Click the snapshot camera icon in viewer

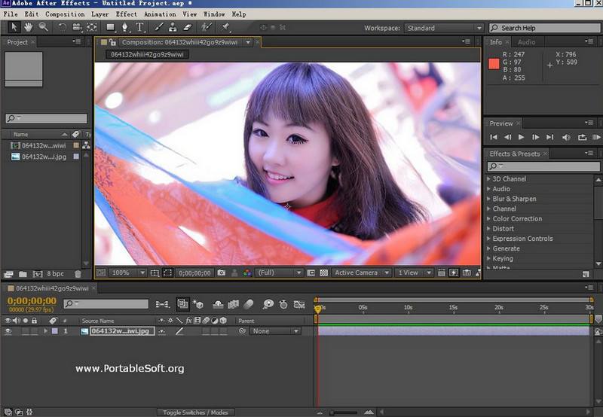pos(221,272)
